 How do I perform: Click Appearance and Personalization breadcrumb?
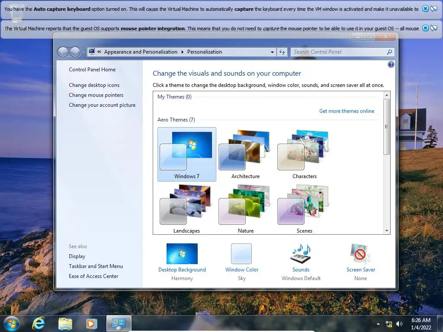[x=141, y=52]
